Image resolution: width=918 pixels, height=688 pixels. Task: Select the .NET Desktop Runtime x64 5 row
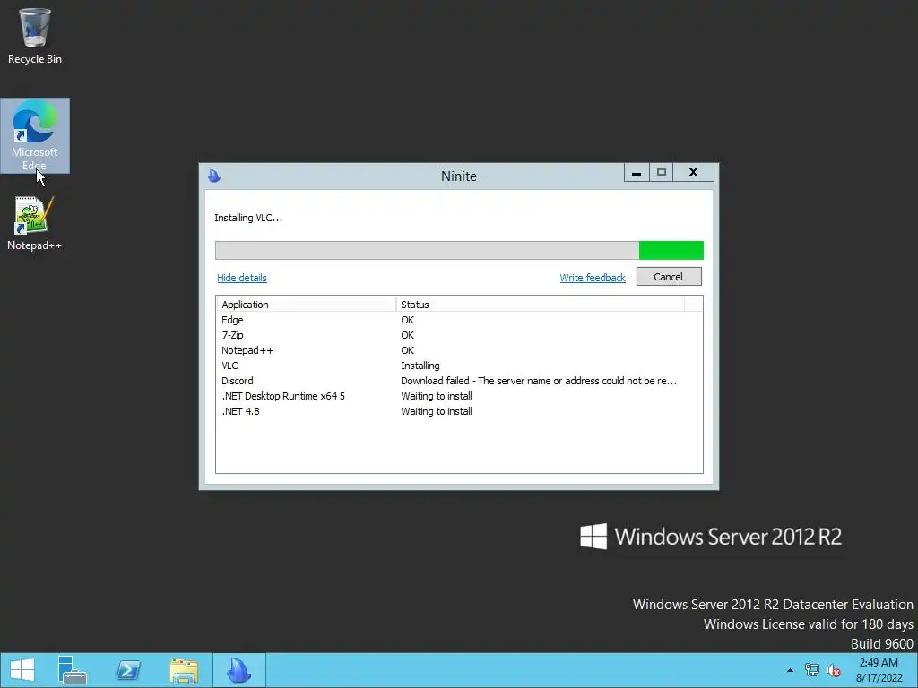click(459, 396)
